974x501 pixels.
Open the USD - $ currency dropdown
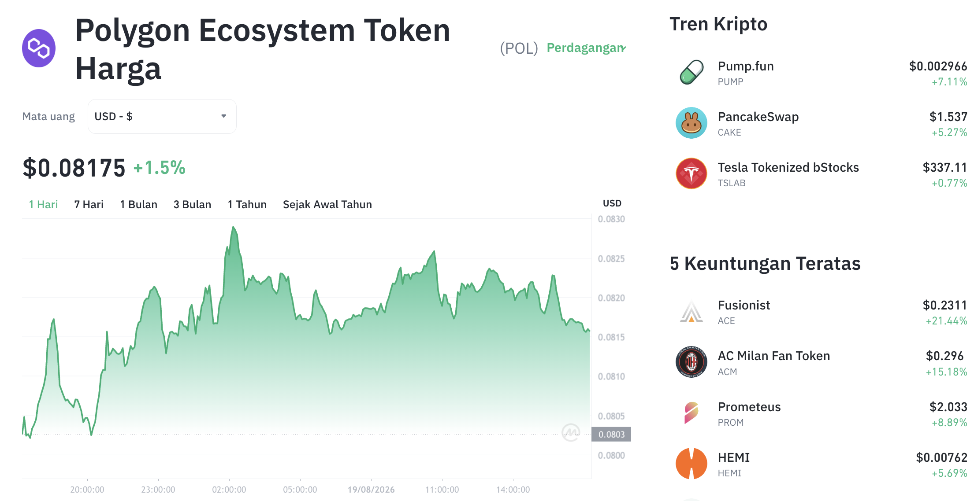(x=162, y=116)
